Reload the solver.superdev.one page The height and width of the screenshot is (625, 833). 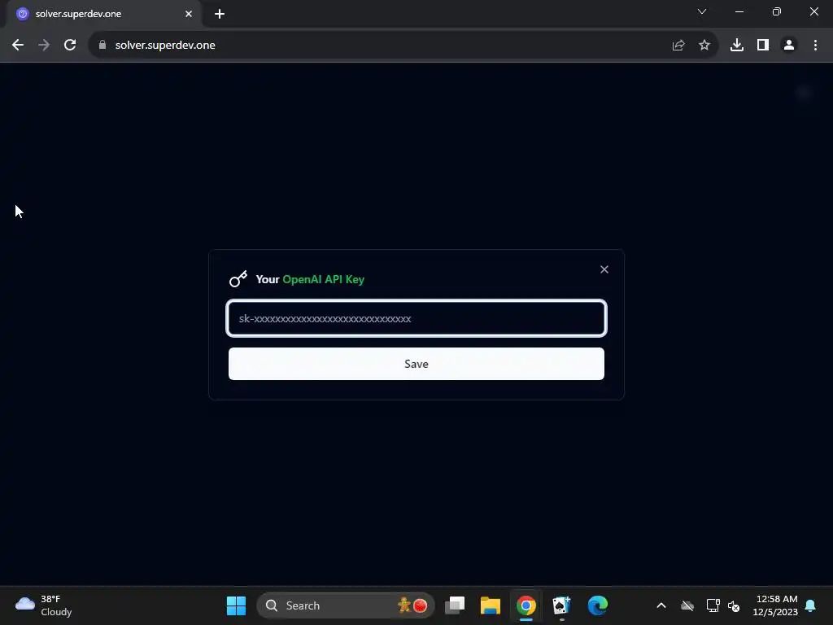pos(70,46)
